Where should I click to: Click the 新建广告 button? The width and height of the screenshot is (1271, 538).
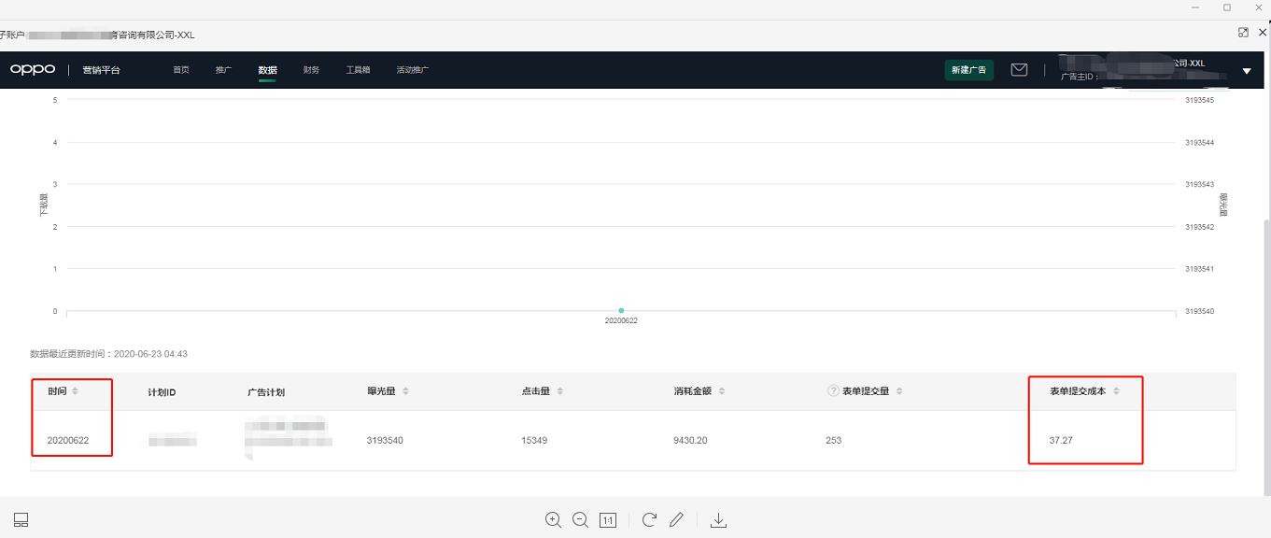pos(968,70)
